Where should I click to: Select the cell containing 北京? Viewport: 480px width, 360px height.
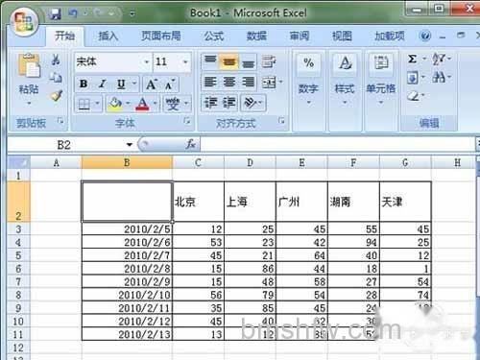click(199, 202)
